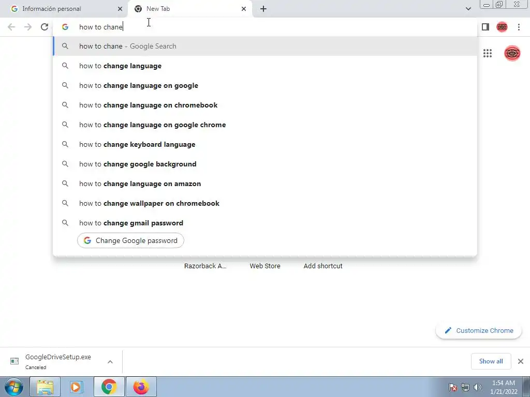Click the Google account avatar on the page
The image size is (530, 397).
pos(512,53)
